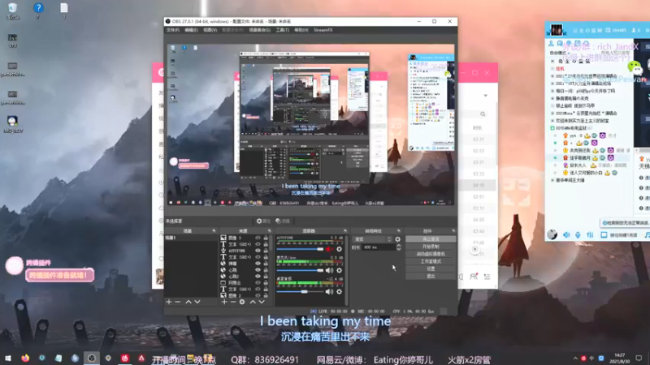Pop out the 场景 dock panel
This screenshot has width=650, height=365.
214,230
